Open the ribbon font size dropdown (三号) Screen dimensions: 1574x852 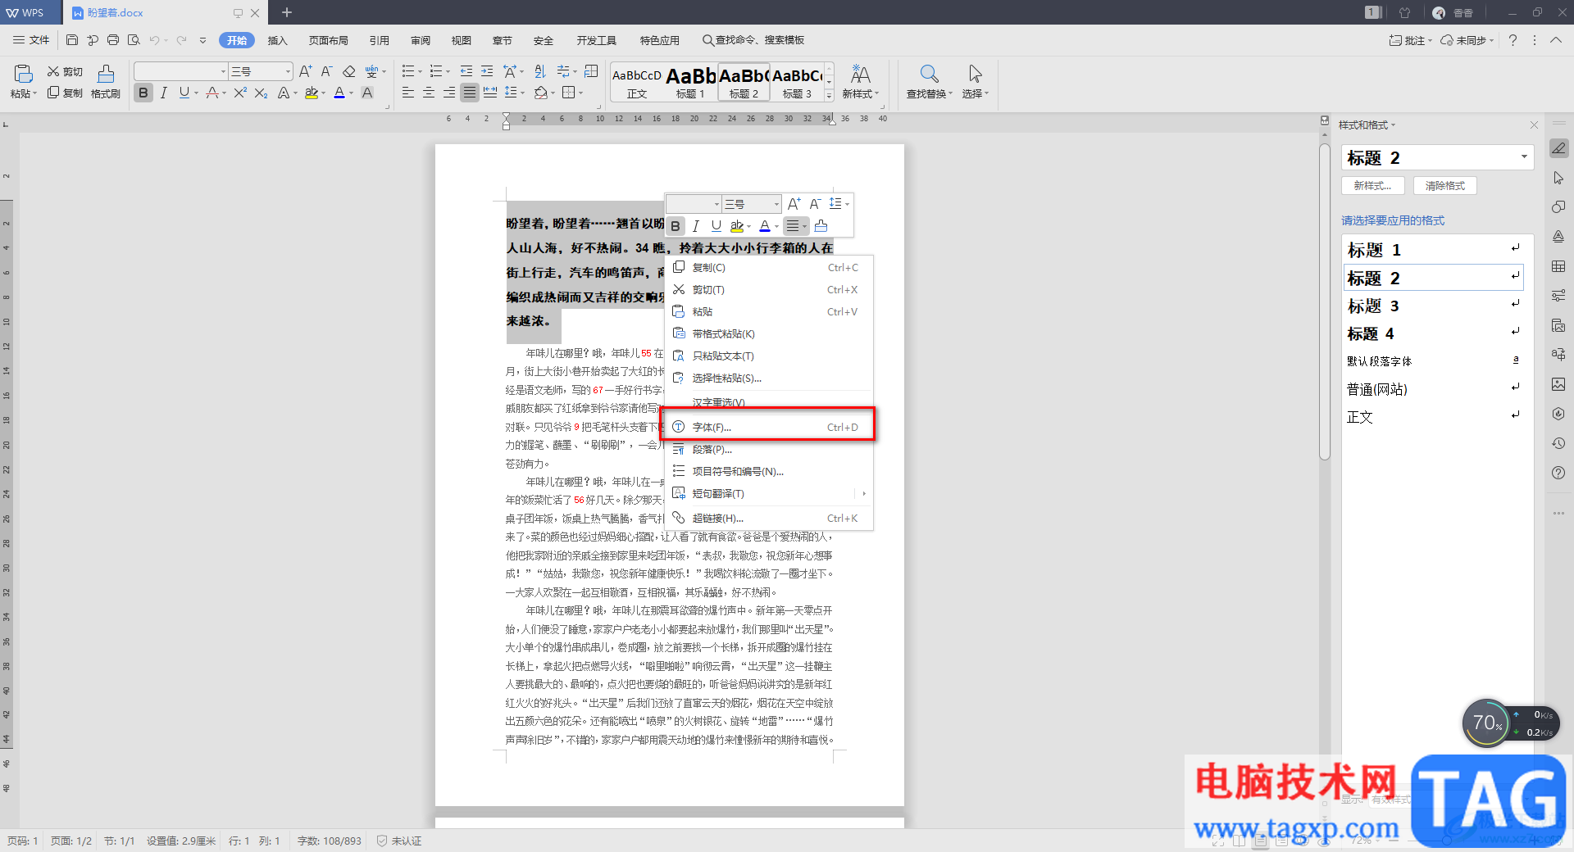click(x=288, y=71)
